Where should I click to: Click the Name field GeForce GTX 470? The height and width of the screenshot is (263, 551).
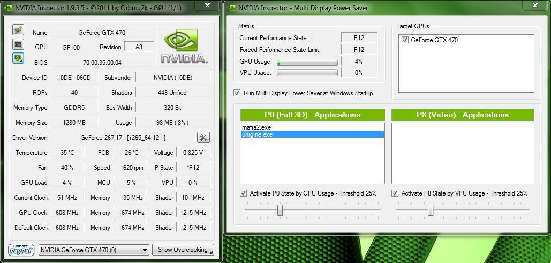coord(102,32)
